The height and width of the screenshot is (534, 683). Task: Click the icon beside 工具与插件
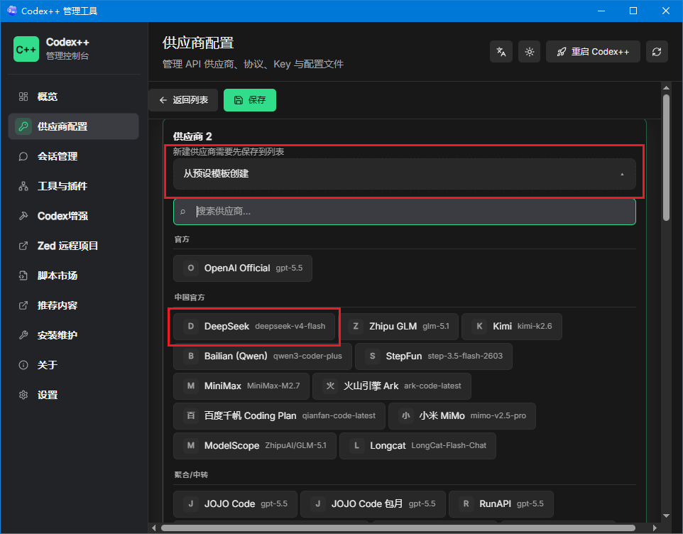point(23,186)
